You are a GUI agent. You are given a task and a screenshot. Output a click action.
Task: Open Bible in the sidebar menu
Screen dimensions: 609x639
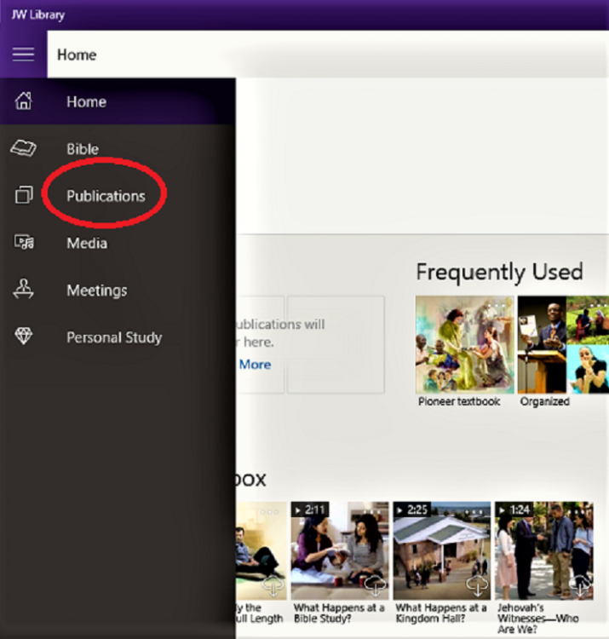pos(118,149)
